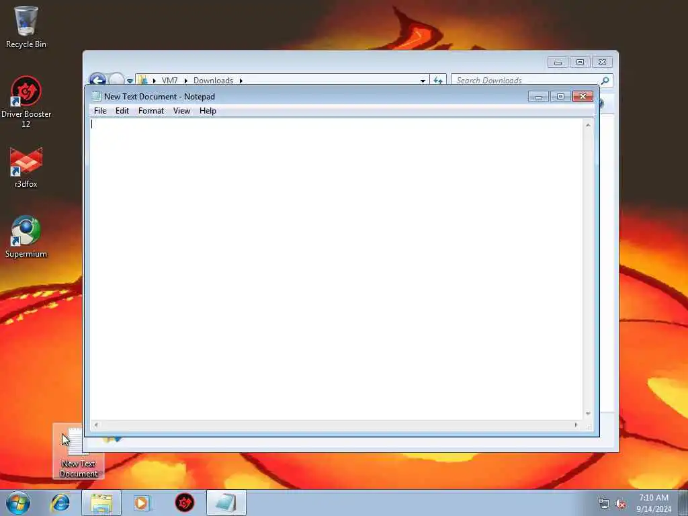This screenshot has width=688, height=516.
Task: Select the New Text Document desktop file
Action: [x=79, y=452]
